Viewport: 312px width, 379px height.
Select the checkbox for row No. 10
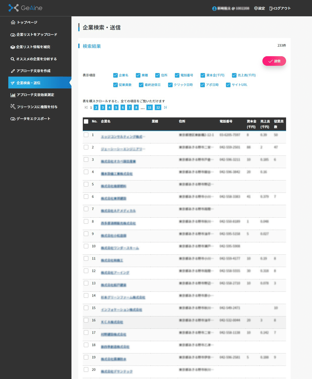tap(86, 246)
